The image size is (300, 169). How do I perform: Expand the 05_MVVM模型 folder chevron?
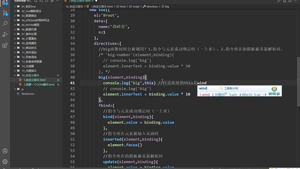[x=15, y=25]
